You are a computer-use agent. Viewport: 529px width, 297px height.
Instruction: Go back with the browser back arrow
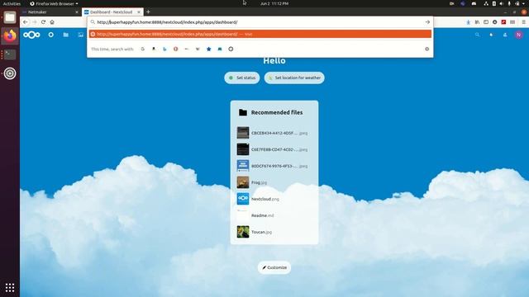[26, 22]
